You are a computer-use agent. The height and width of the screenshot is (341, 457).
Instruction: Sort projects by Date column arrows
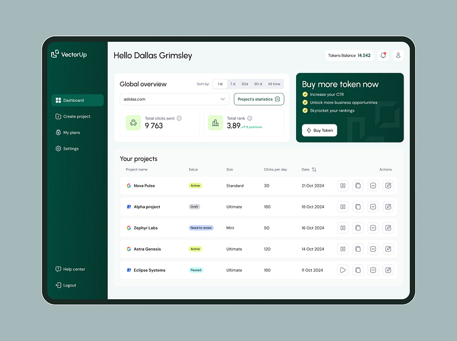click(314, 170)
